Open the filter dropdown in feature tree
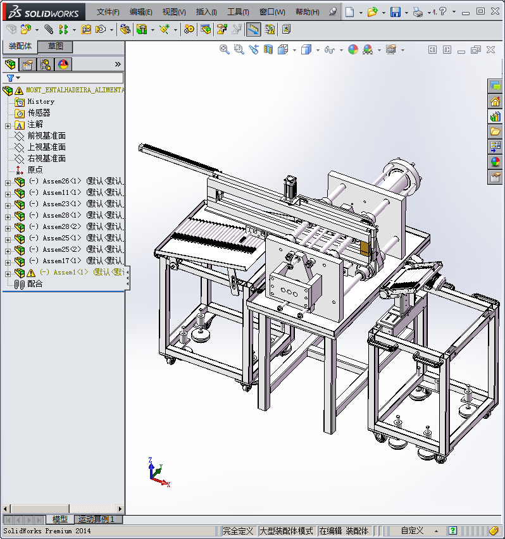The image size is (505, 539). [18, 78]
